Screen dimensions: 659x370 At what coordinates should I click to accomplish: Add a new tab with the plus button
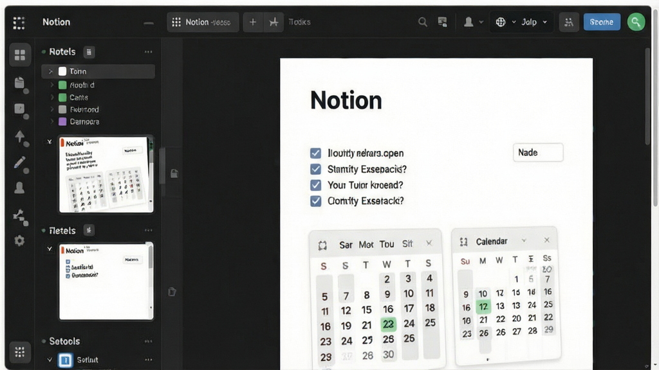pos(252,22)
